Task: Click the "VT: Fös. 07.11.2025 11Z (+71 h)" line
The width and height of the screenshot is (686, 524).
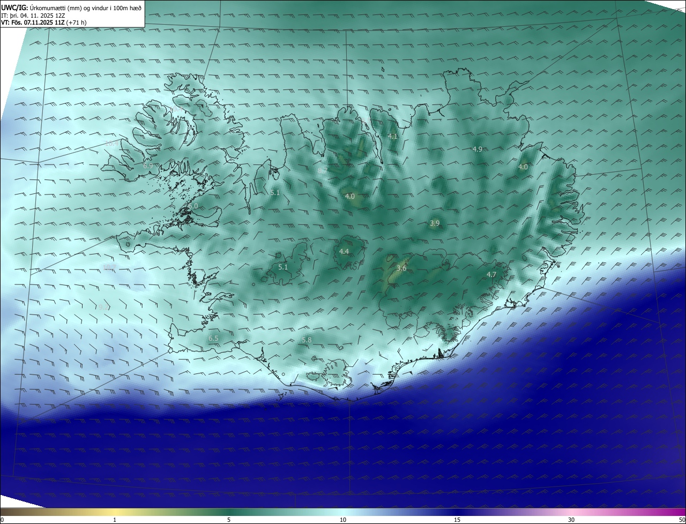Action: 44,23
